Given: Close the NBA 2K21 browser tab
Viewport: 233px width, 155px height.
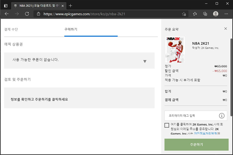Looking at the screenshot, I should tap(63, 6).
